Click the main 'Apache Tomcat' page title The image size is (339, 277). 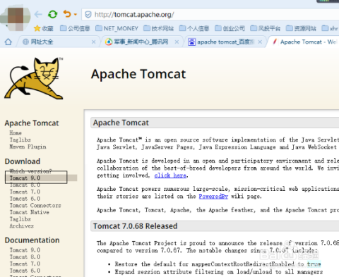pyautogui.click(x=138, y=74)
